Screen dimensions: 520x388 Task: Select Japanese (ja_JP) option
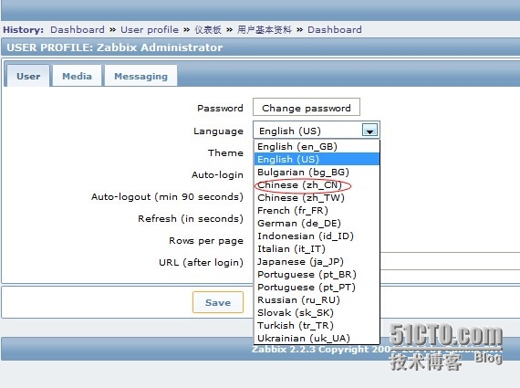pyautogui.click(x=317, y=261)
